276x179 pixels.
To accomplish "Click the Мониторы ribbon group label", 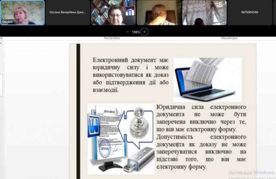I will coord(229,38).
